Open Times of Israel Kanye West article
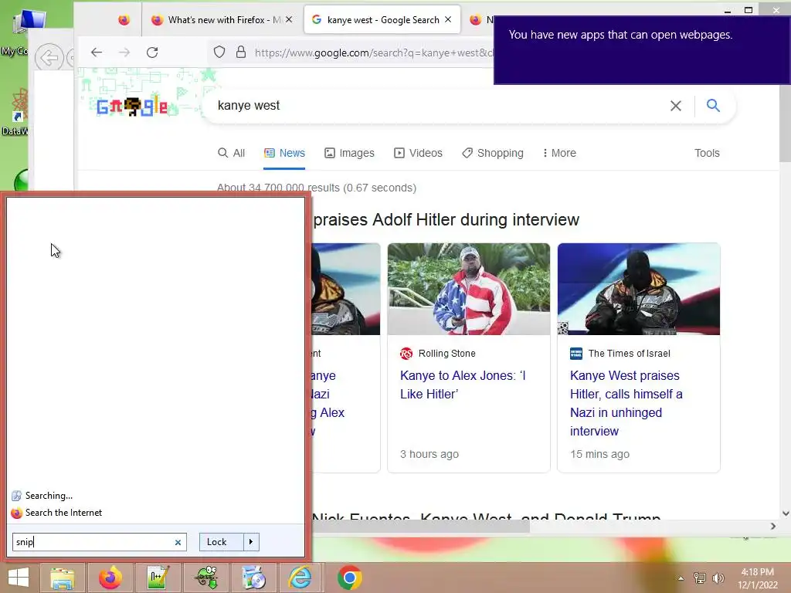Viewport: 791px width, 593px height. tap(626, 403)
